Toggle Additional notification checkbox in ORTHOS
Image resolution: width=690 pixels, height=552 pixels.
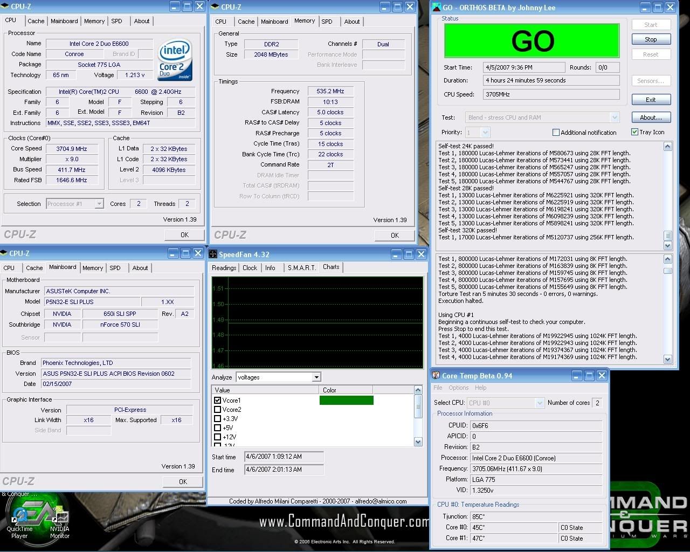[556, 132]
